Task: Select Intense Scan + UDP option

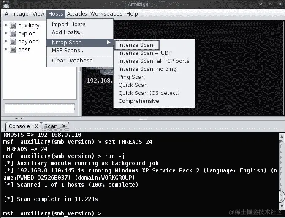Action: (154, 53)
